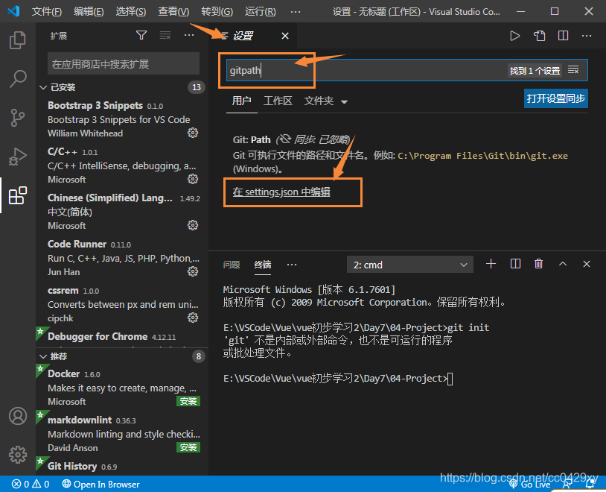Screen dimensions: 606x492
Task: Show hidden menu bar items ellipsis
Action: click(x=296, y=12)
